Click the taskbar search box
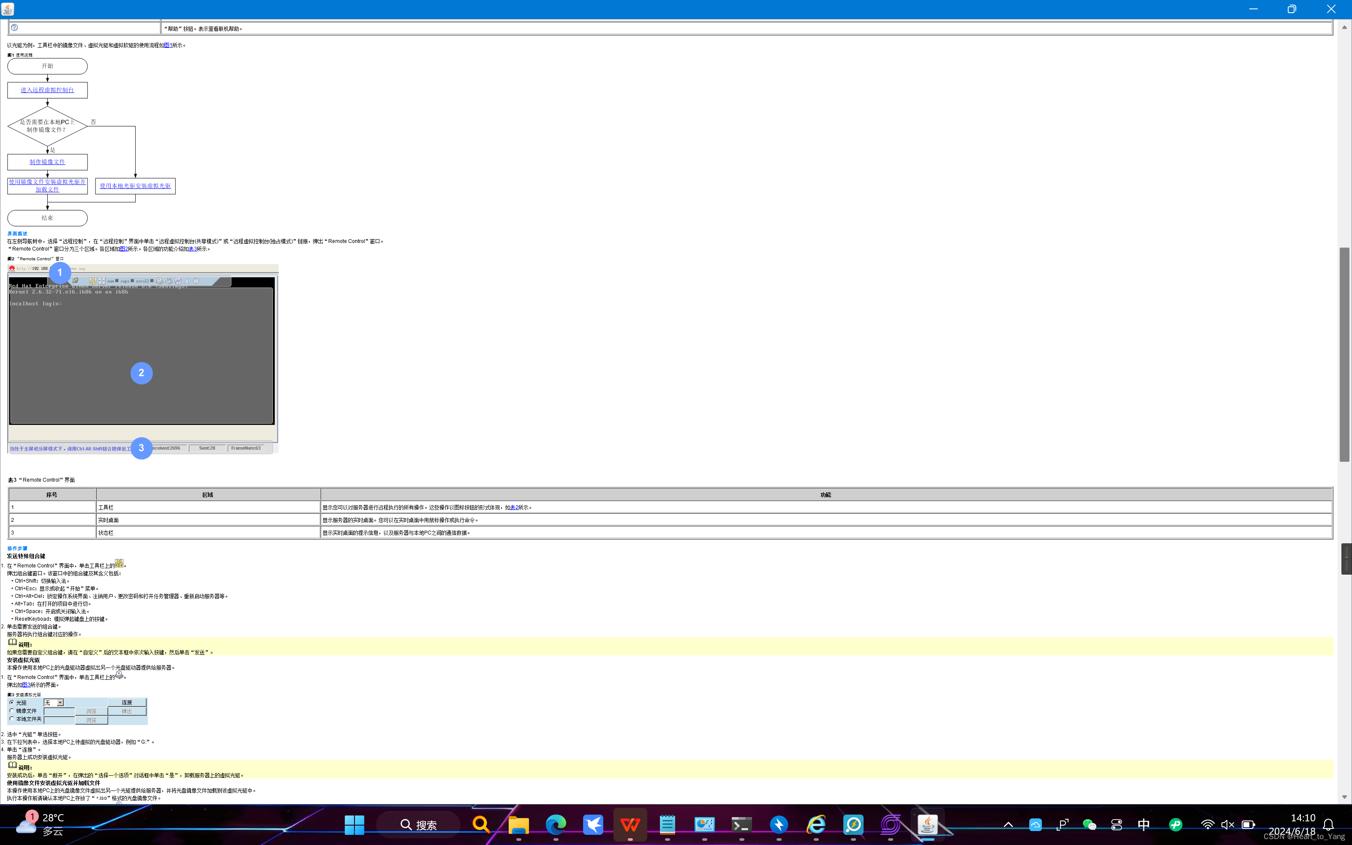Viewport: 1352px width, 845px height. (x=418, y=825)
